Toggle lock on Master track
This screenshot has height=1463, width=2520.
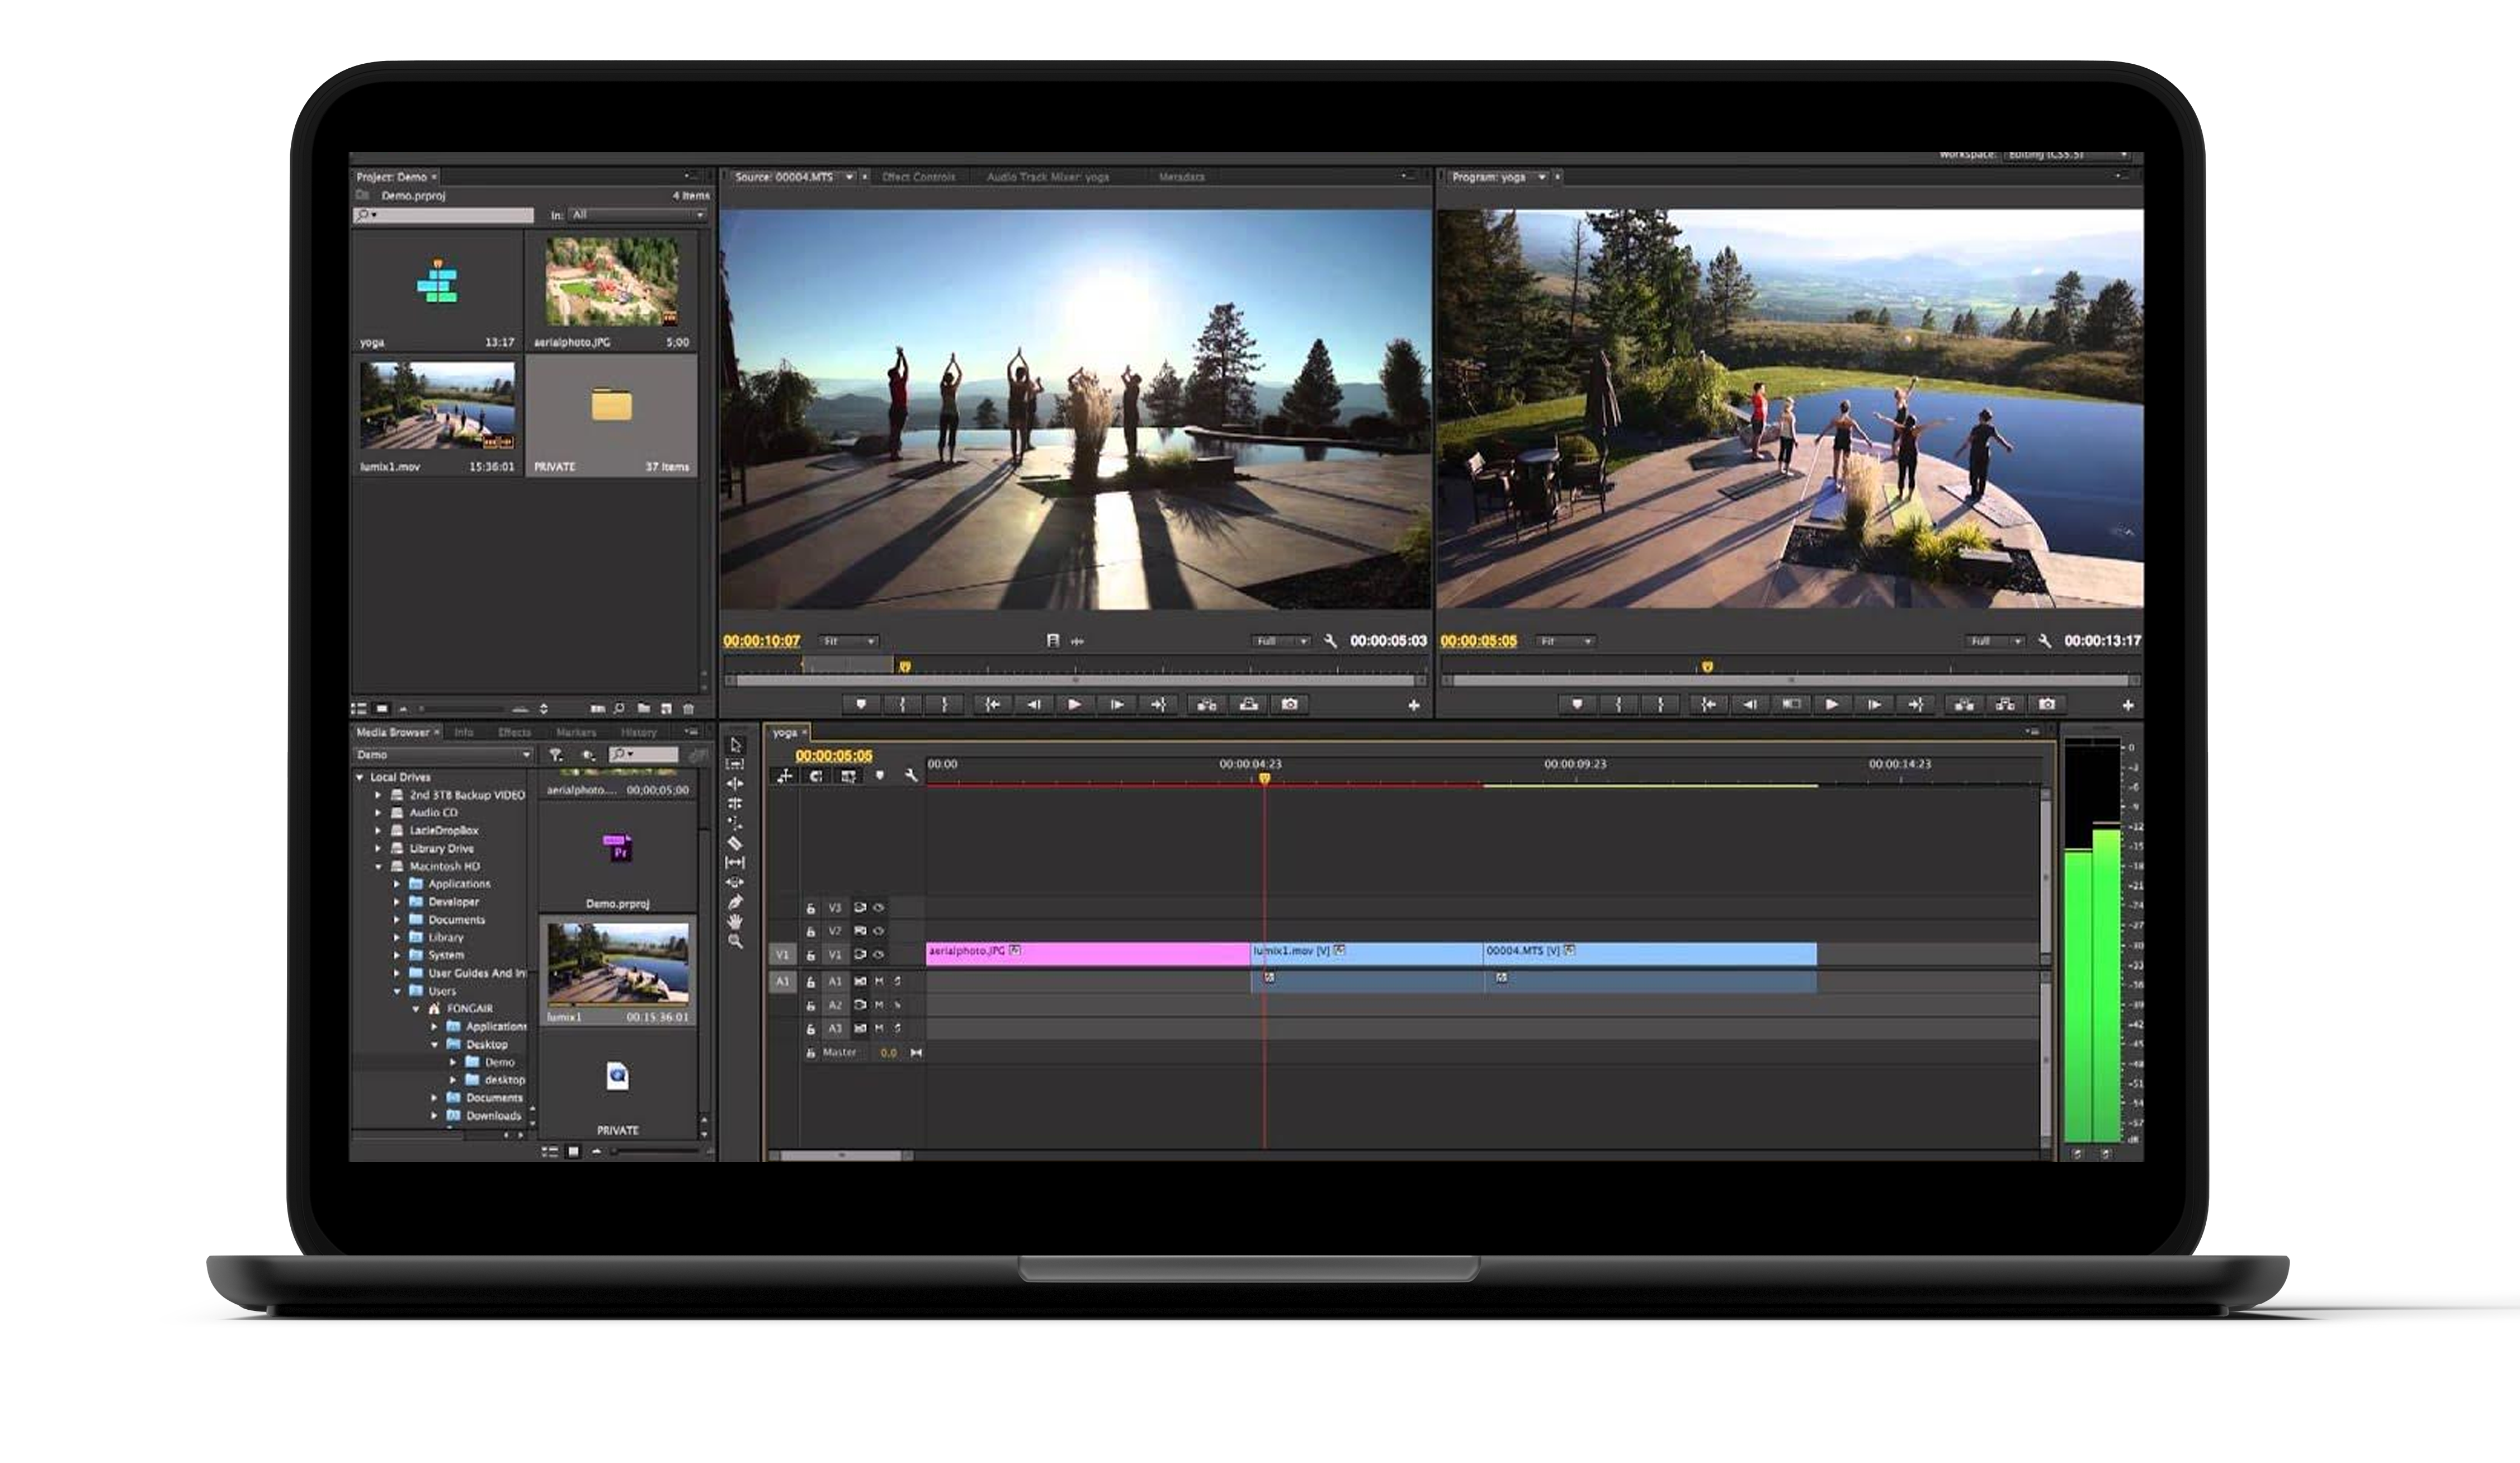pos(811,1053)
